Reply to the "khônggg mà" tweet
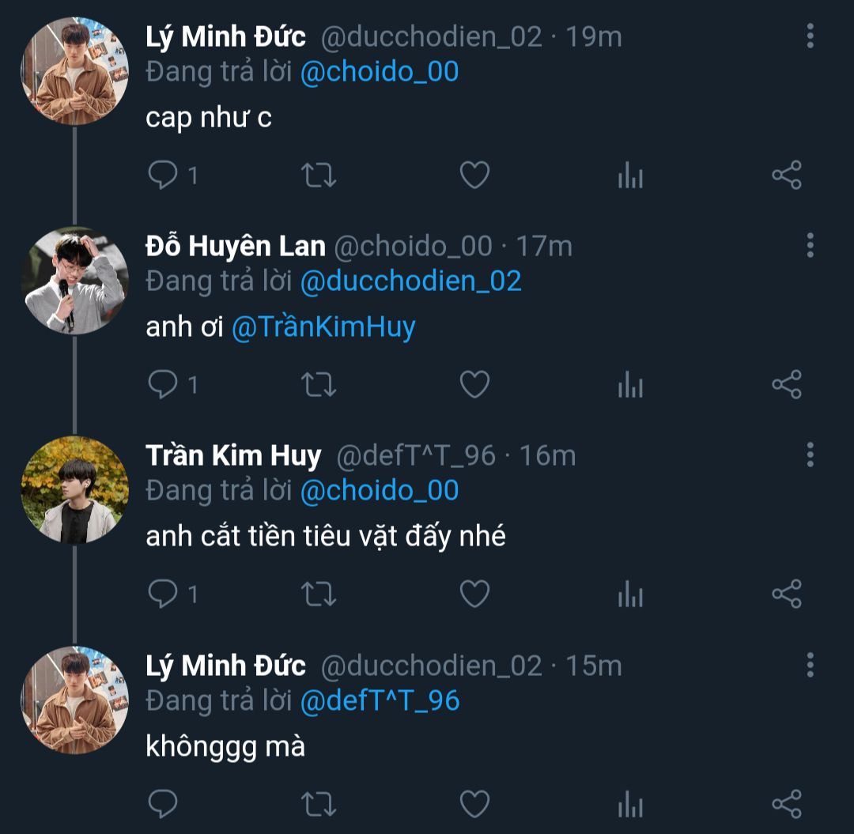This screenshot has height=834, width=854. (163, 804)
